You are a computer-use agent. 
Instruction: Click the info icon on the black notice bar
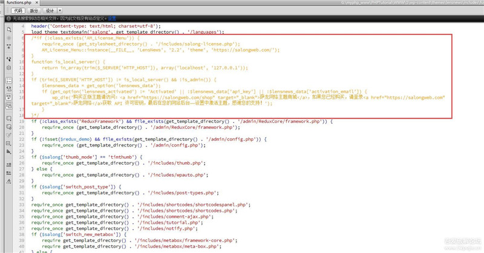click(x=8, y=19)
